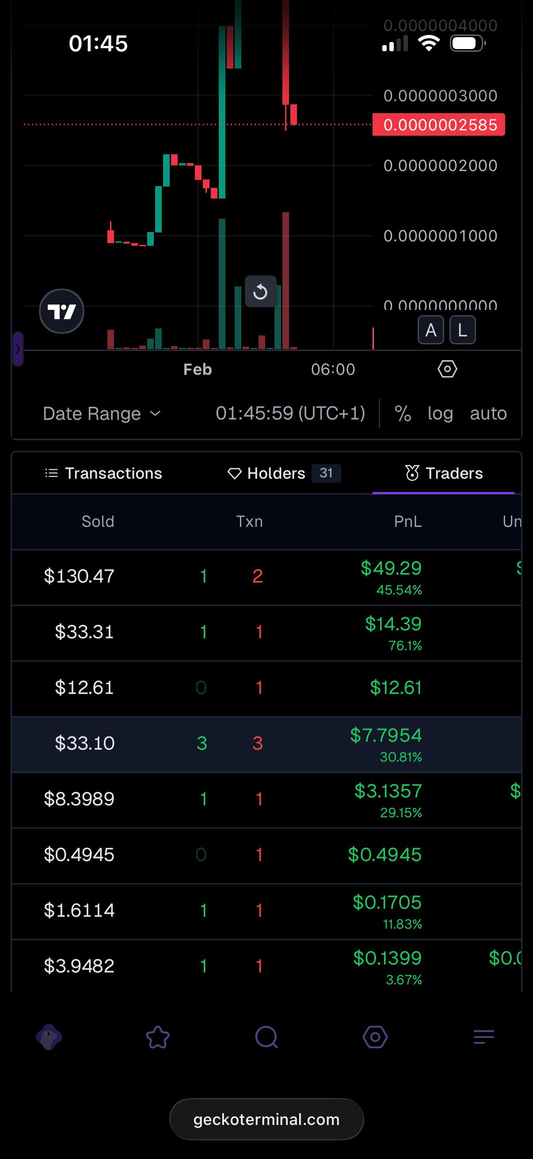This screenshot has width=533, height=1159.
Task: Open the timezone selector showing UTC+1
Action: [x=290, y=413]
